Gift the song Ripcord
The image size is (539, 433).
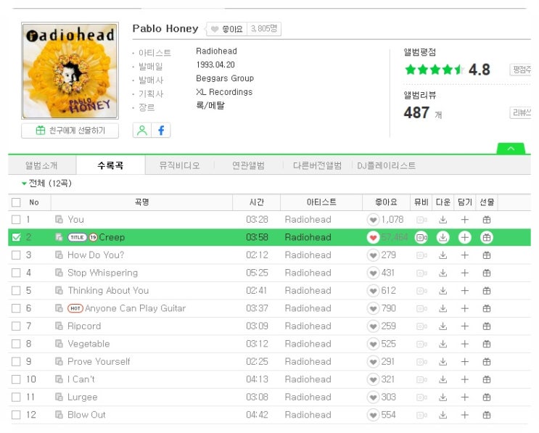pyautogui.click(x=487, y=326)
